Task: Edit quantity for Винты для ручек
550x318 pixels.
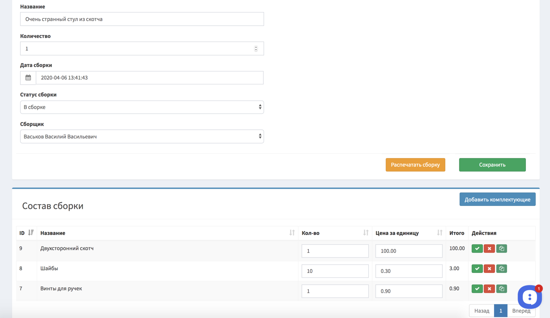Action: (x=335, y=291)
